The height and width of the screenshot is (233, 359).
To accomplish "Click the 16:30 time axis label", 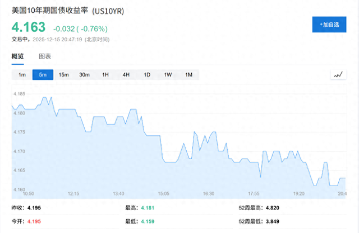I will tap(209, 193).
